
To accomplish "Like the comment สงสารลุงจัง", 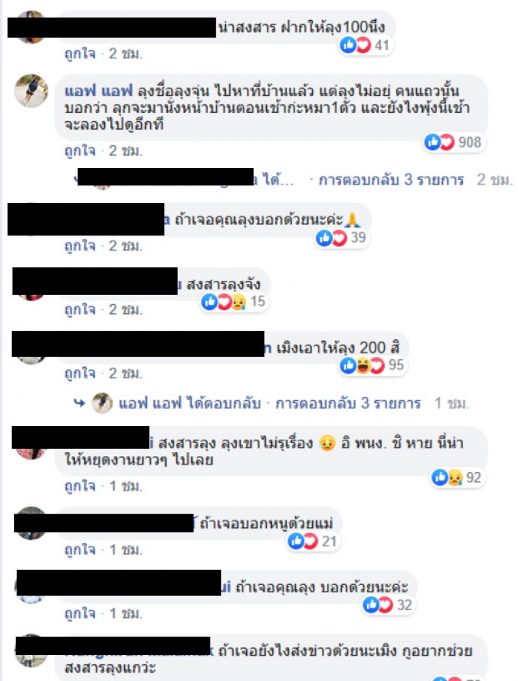I will (x=80, y=309).
